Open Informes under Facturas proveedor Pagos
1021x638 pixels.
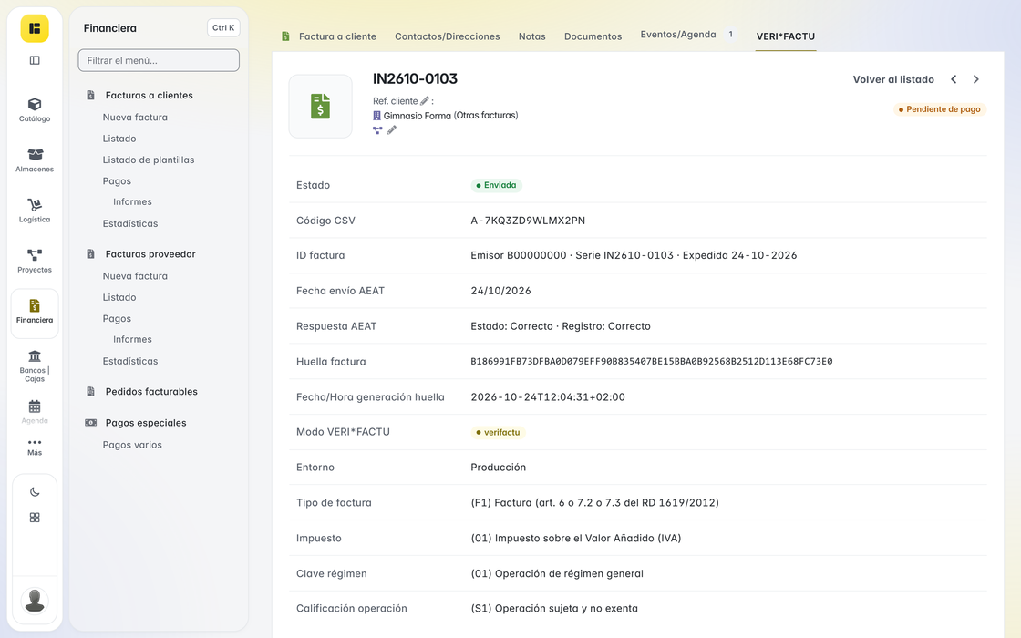[132, 339]
